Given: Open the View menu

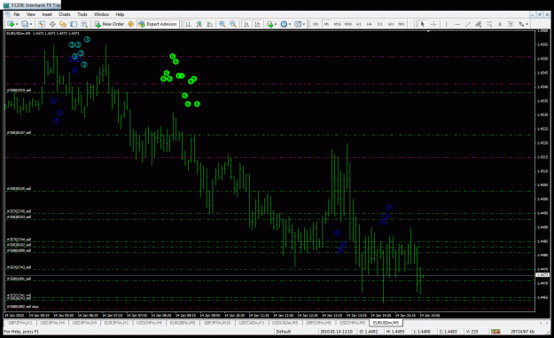Looking at the screenshot, I should (x=31, y=14).
